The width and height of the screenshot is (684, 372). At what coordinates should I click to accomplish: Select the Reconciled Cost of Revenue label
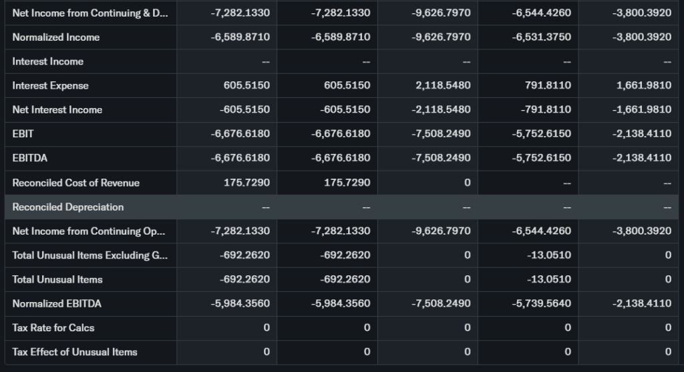pos(76,182)
